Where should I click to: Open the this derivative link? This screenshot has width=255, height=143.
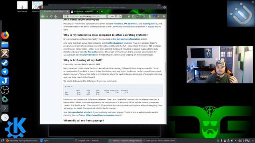click(87, 55)
